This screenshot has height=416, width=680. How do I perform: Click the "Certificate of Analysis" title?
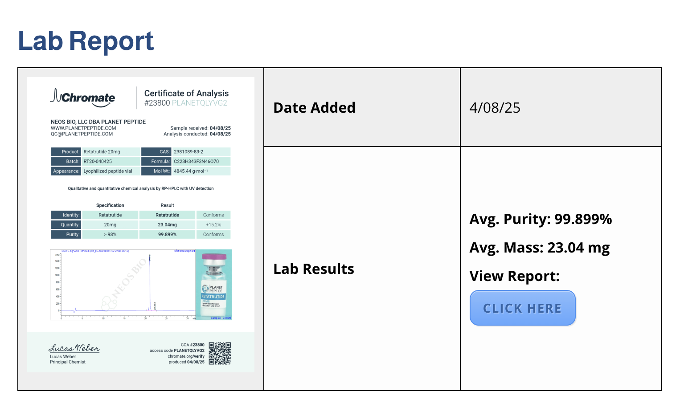(186, 93)
